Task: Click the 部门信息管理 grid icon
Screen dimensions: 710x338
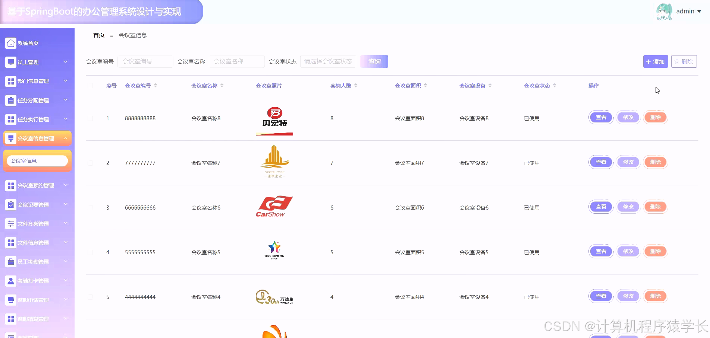Action: tap(11, 81)
